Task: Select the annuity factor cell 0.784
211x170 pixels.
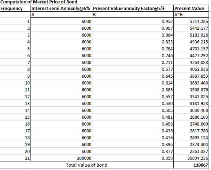Action: pyautogui.click(x=133, y=49)
